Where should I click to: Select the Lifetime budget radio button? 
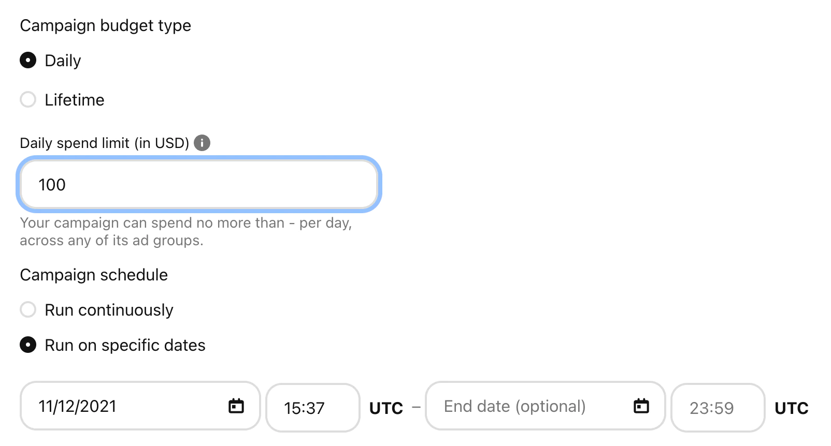pos(28,99)
